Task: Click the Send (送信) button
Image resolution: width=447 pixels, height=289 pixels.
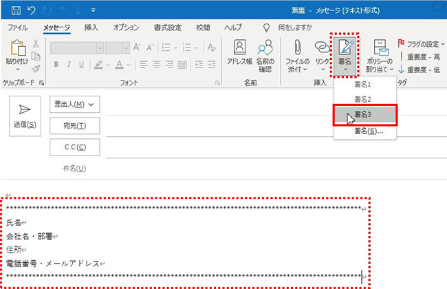Action: tap(25, 115)
